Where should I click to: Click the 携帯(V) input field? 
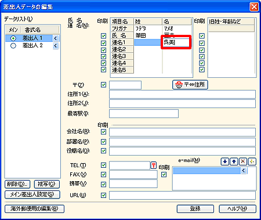click(133, 183)
